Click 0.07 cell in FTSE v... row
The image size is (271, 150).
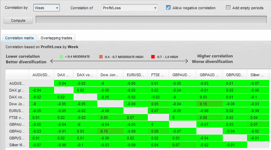tap(136, 118)
